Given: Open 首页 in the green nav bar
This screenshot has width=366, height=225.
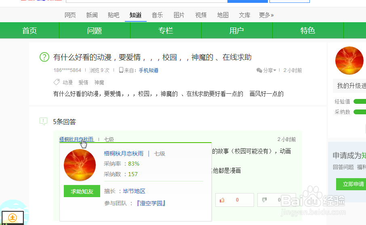Looking at the screenshot, I should (x=29, y=30).
